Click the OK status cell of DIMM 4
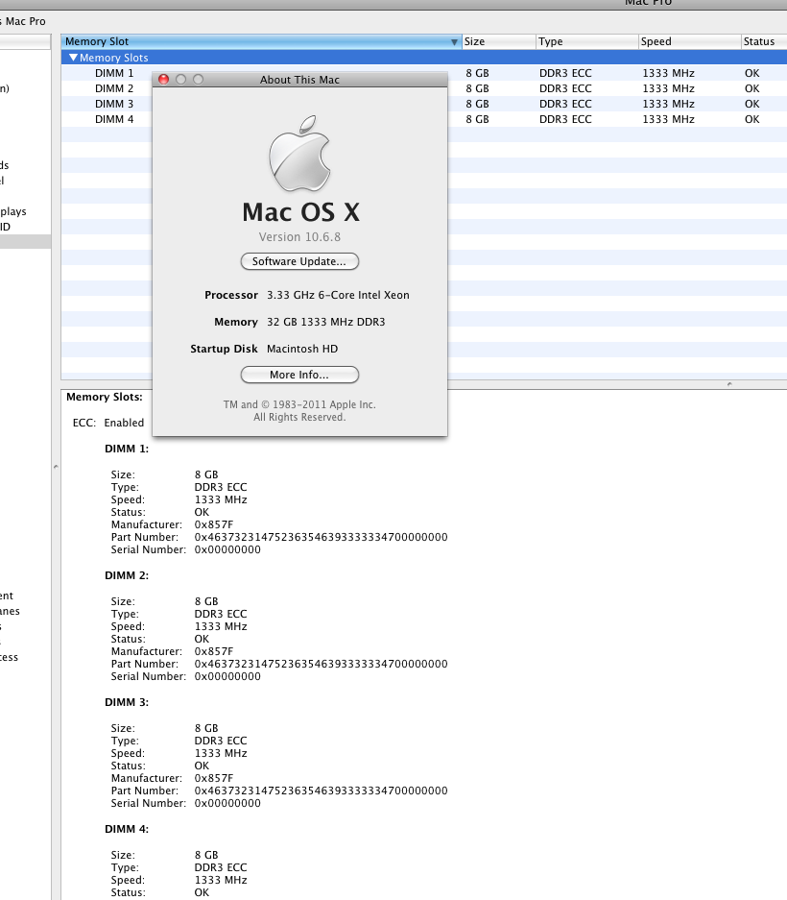 pyautogui.click(x=752, y=119)
